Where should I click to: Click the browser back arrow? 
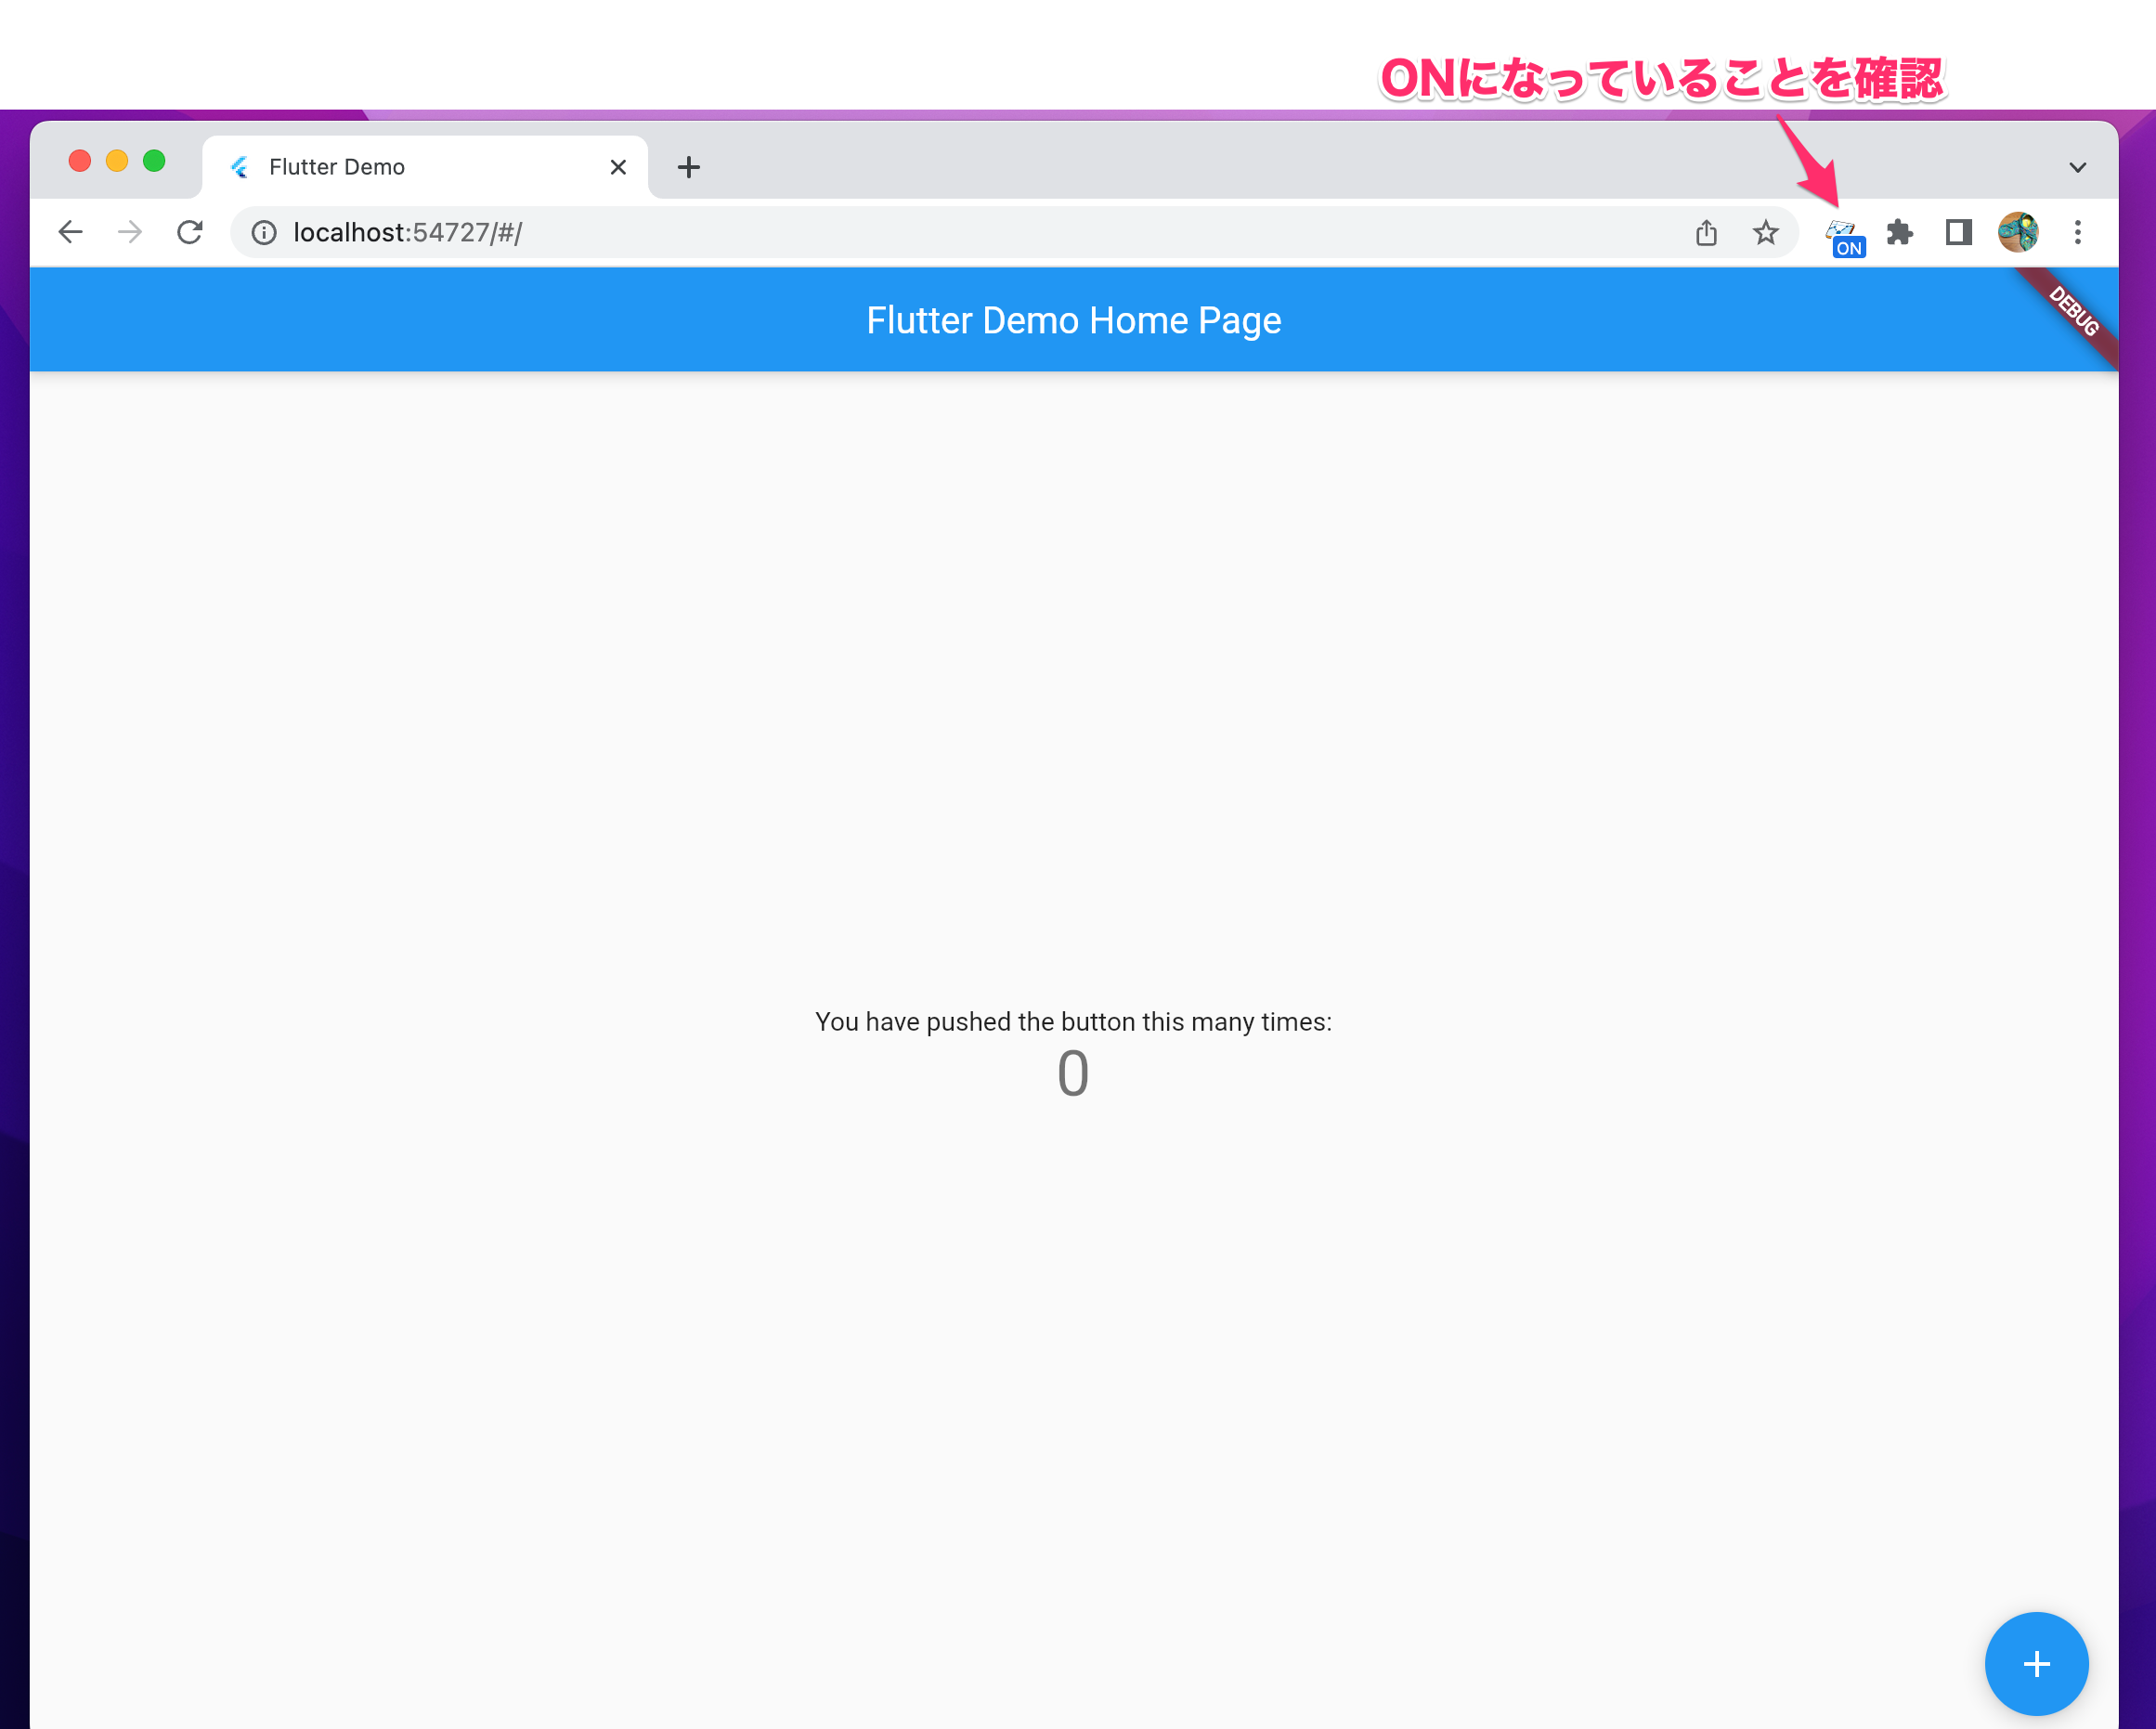(x=70, y=233)
